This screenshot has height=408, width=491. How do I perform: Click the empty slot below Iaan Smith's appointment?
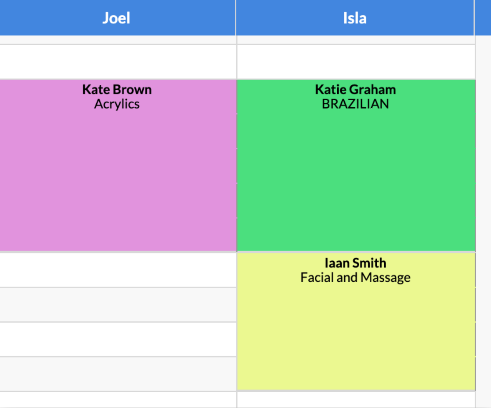(355, 400)
